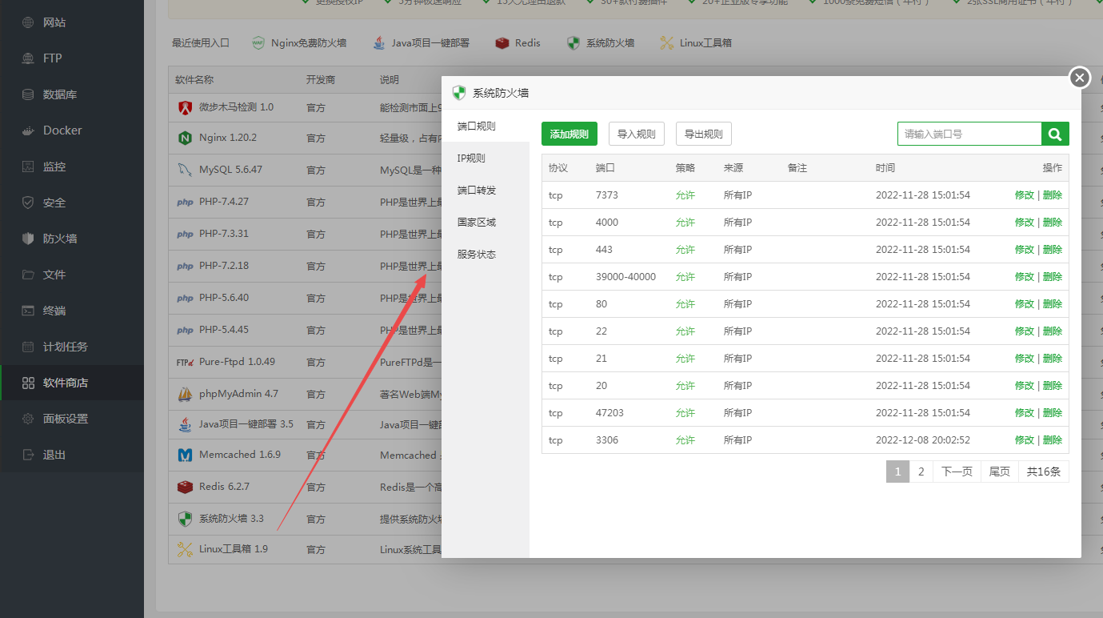The height and width of the screenshot is (618, 1103).
Task: Open 文件 via its folder icon
Action: click(28, 275)
